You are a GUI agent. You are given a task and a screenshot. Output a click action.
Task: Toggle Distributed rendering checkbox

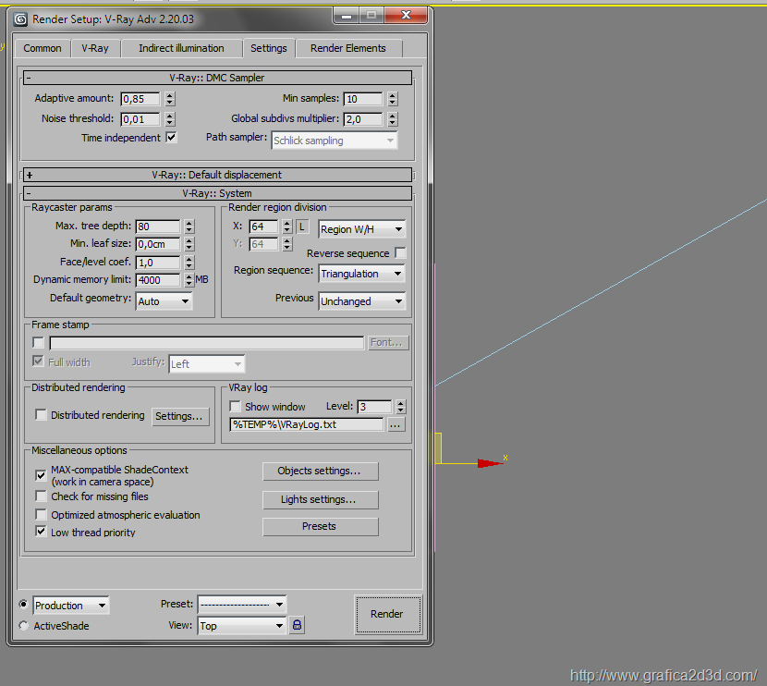(41, 415)
